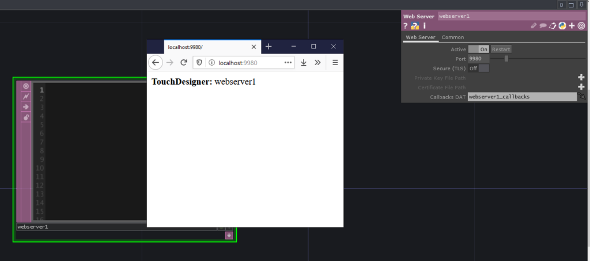Click the pink down-arrow at node's bottom corner
590x261 pixels.
click(x=229, y=236)
